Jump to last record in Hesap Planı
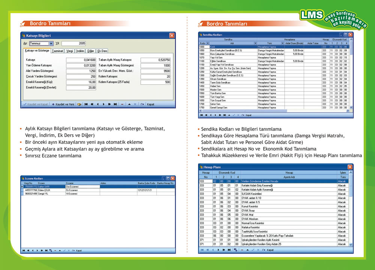 229,250
